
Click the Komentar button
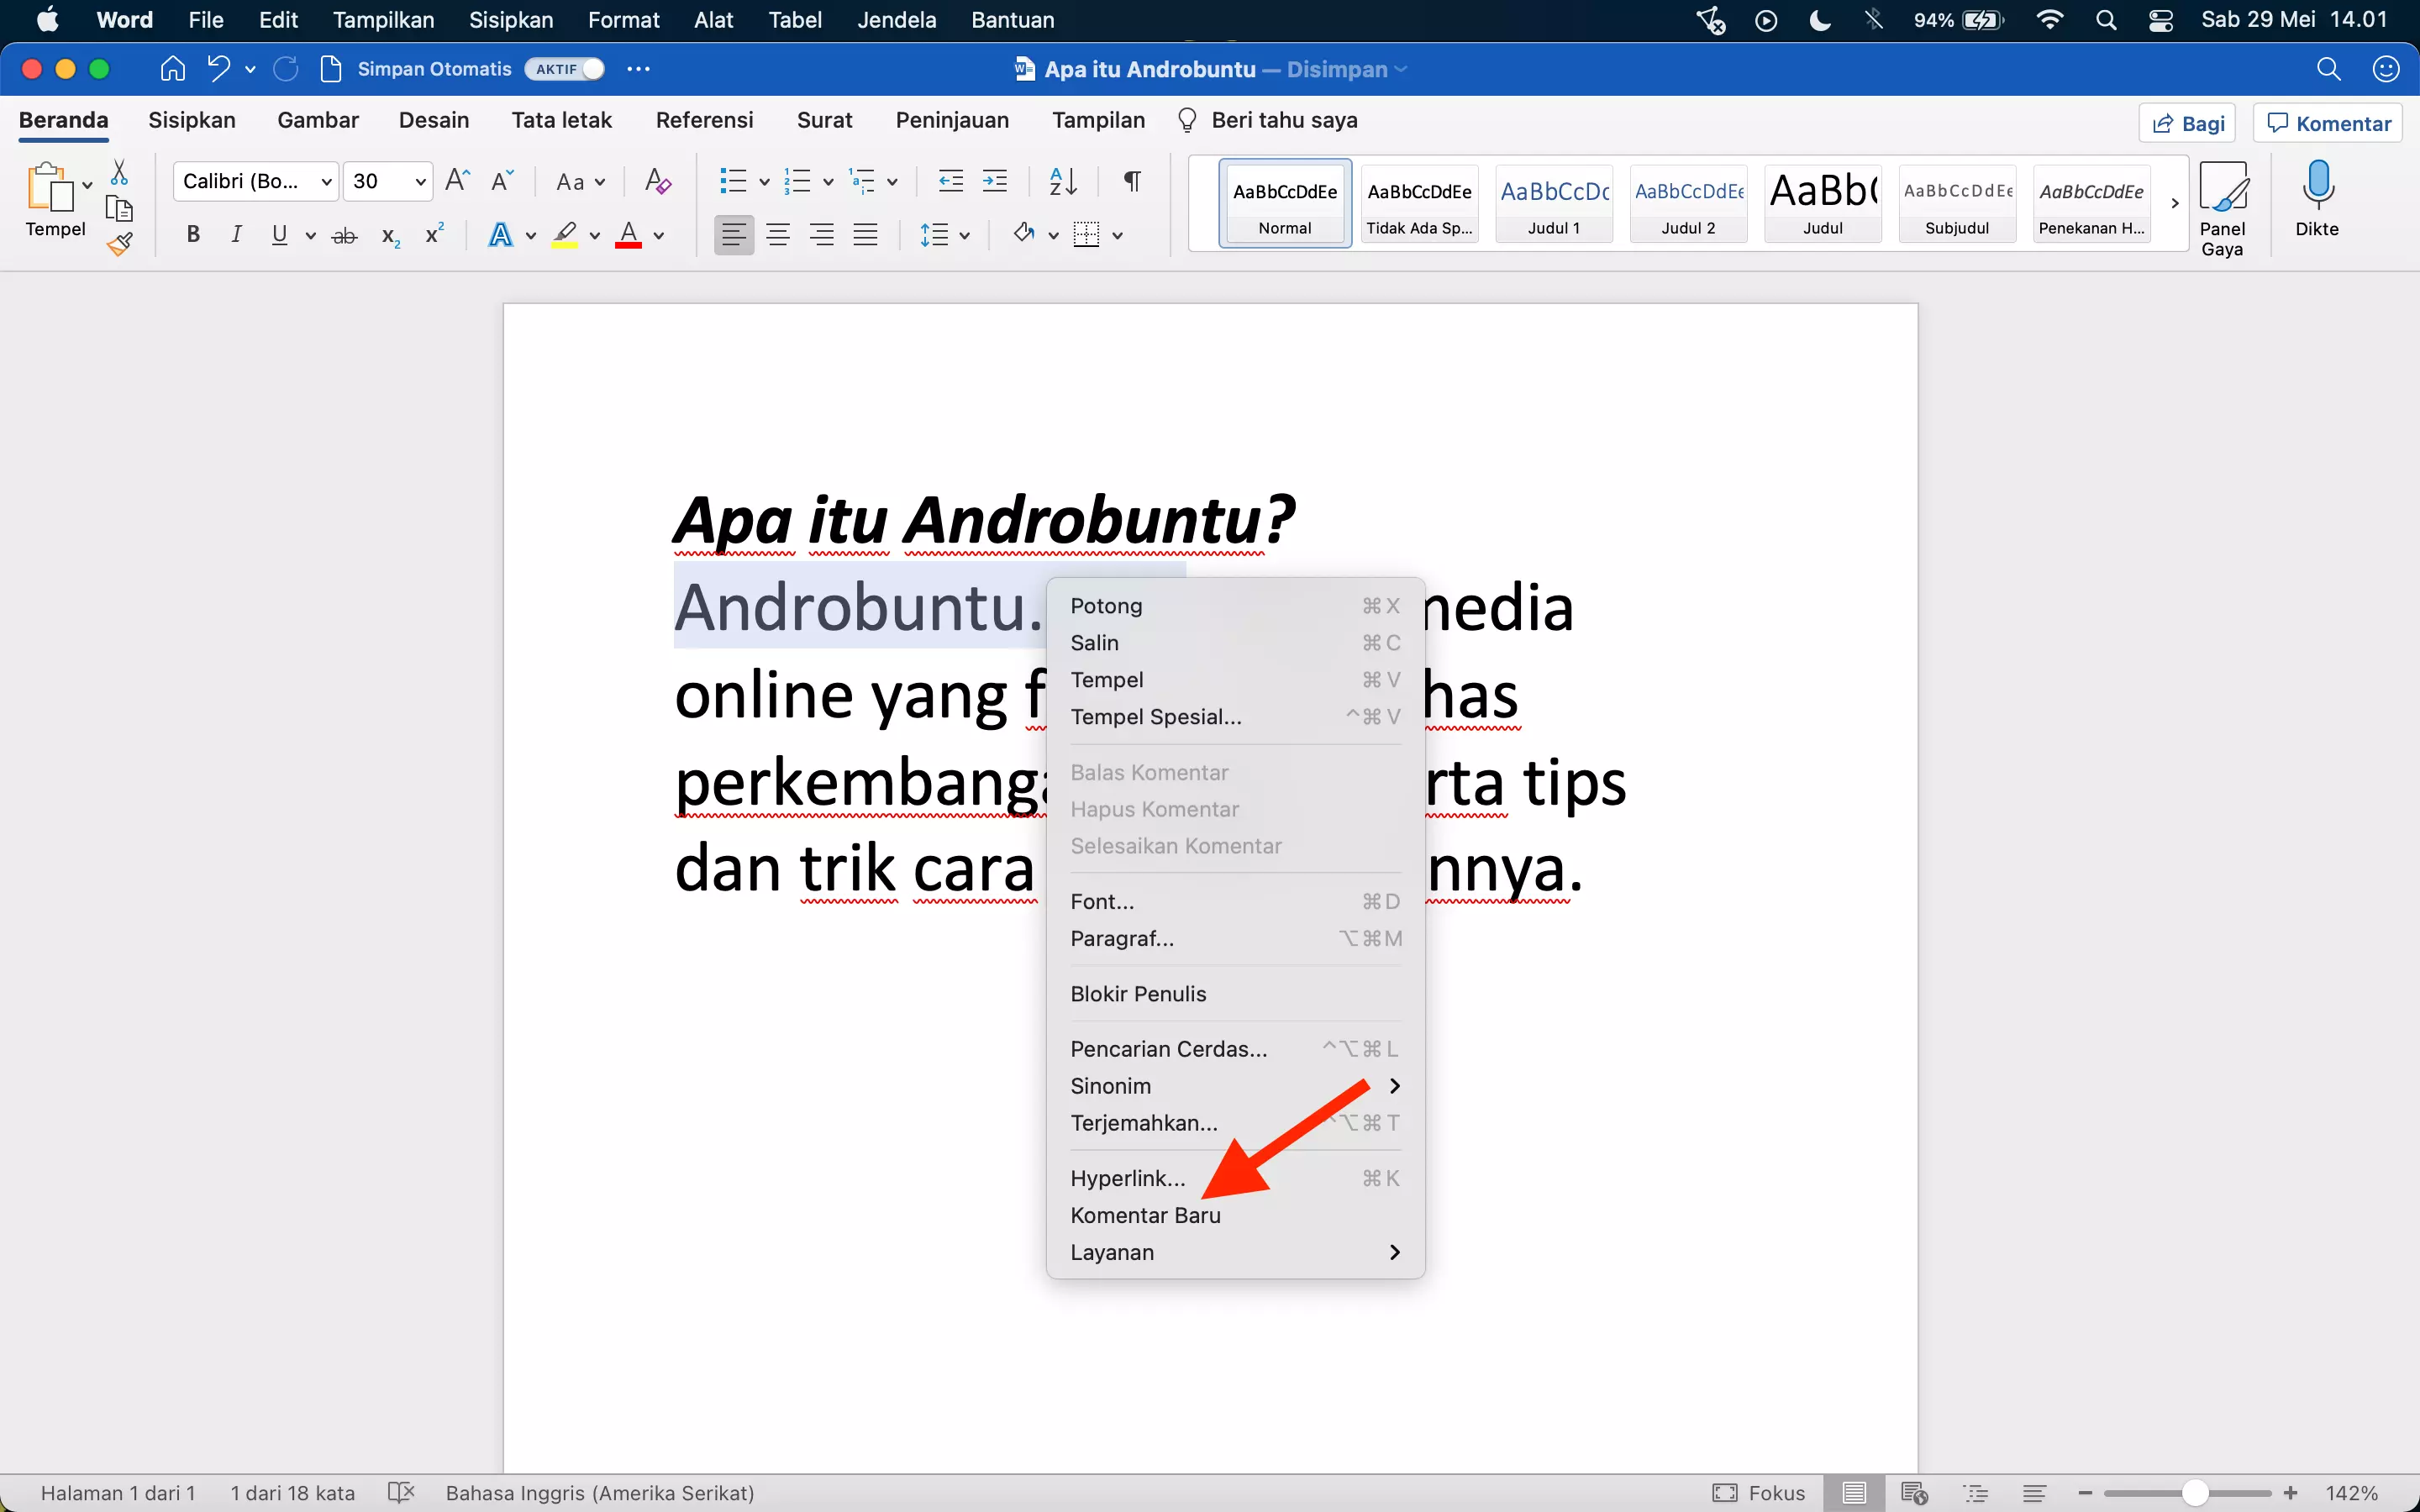(2328, 123)
